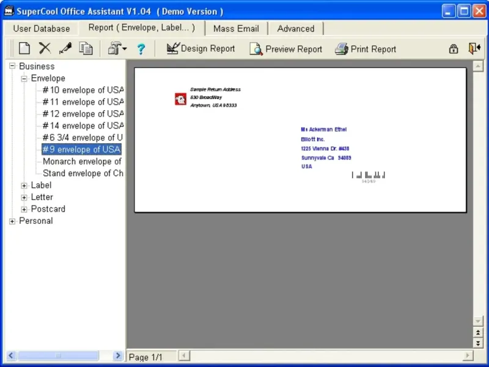Screen dimensions: 489x367
Task: Click the Preview Report button
Action: tap(285, 49)
